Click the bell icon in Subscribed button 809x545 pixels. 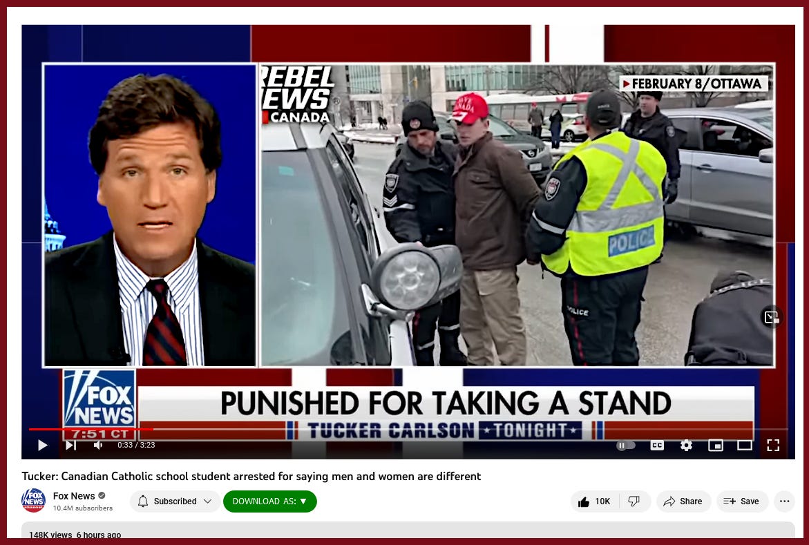tap(144, 501)
